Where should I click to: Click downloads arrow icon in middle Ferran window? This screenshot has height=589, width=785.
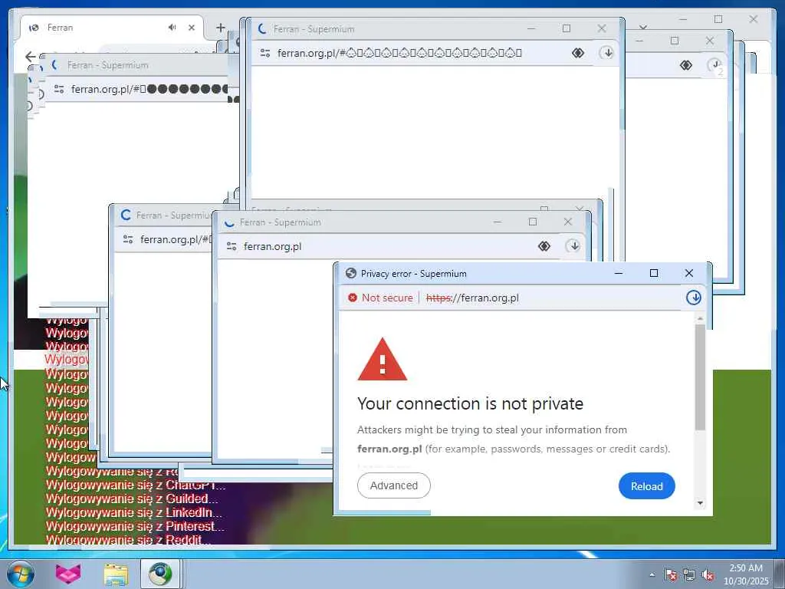[x=573, y=246]
